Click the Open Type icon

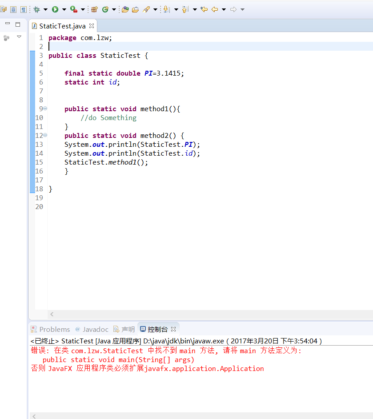point(125,9)
